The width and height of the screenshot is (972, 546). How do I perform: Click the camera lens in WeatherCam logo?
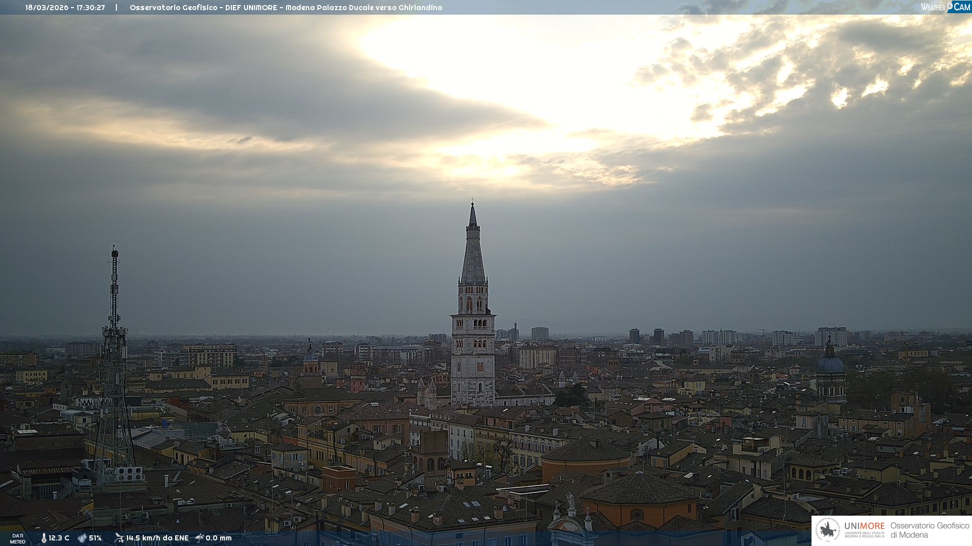click(950, 5)
